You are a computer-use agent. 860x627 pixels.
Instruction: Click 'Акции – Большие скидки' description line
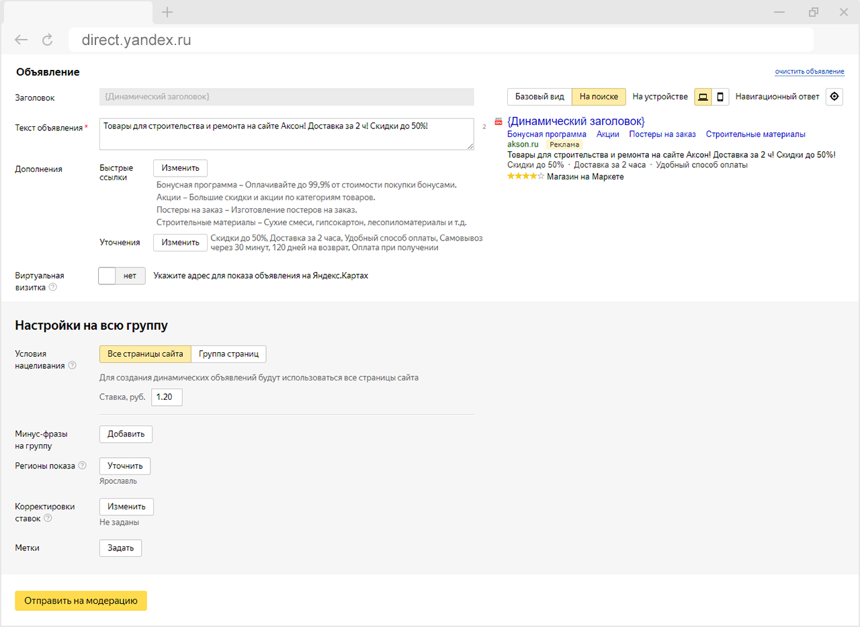pyautogui.click(x=265, y=198)
